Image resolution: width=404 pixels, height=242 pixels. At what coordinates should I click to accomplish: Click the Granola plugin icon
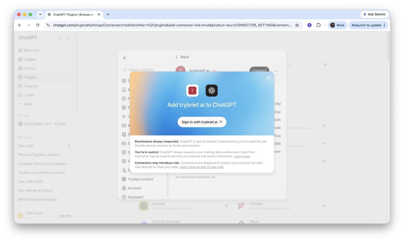pyautogui.click(x=144, y=206)
